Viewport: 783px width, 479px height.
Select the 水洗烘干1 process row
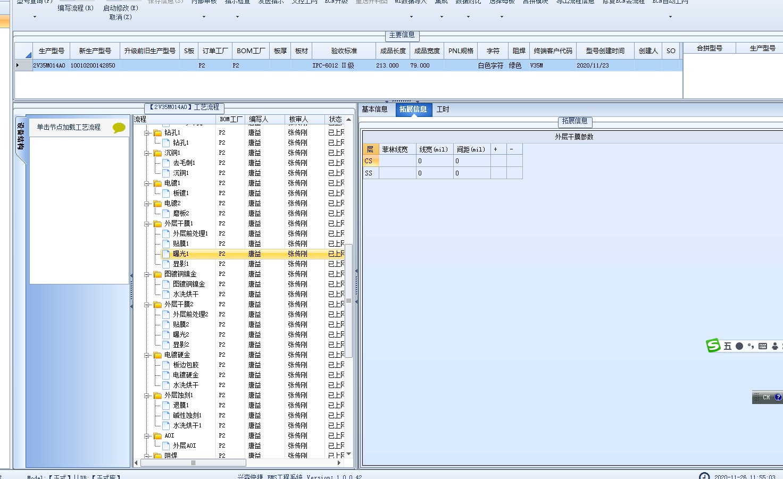pyautogui.click(x=187, y=425)
